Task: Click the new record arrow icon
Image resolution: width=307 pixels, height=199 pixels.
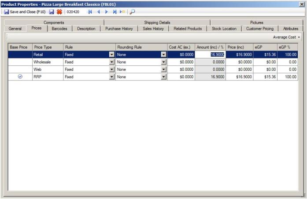Action: click(122, 12)
